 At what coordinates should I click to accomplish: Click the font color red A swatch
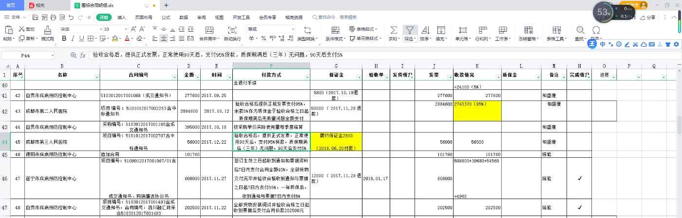[x=127, y=38]
